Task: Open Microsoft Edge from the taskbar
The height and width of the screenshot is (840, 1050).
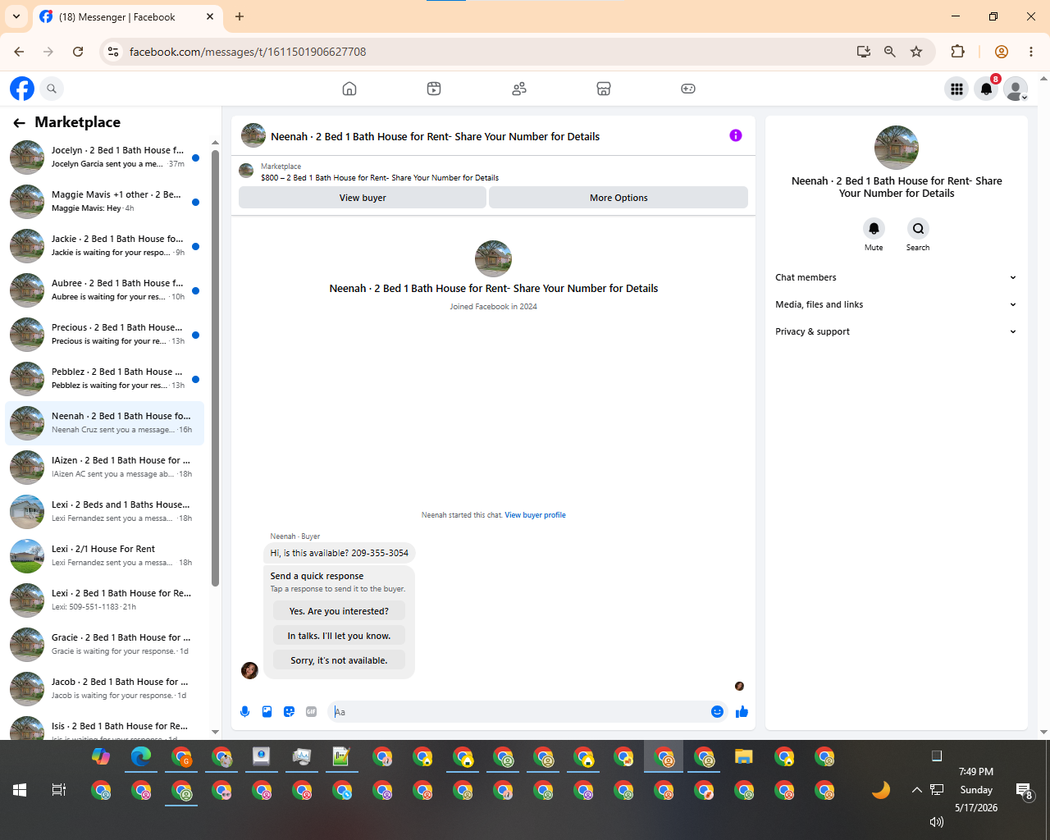Action: pyautogui.click(x=141, y=756)
